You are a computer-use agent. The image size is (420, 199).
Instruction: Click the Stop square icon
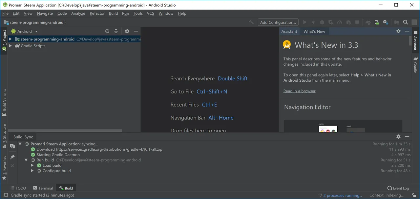tap(357, 22)
